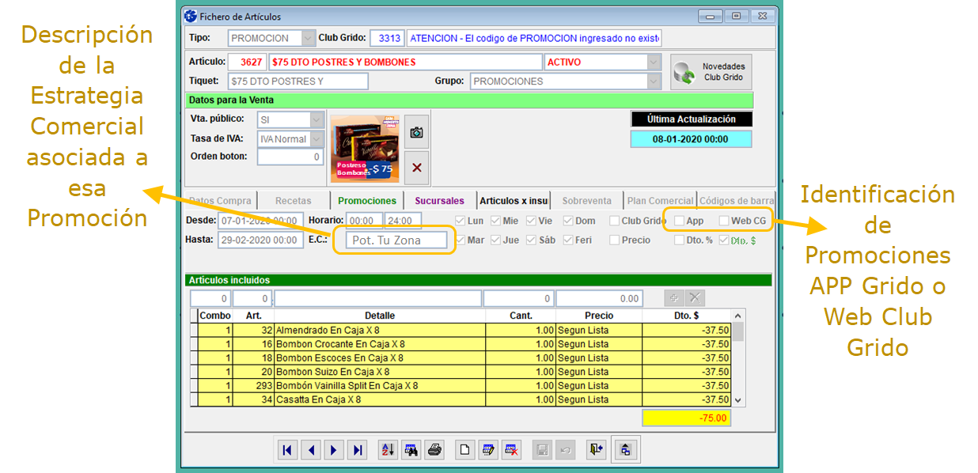Tick the Club Grido checkbox
The width and height of the screenshot is (978, 473).
coord(615,221)
